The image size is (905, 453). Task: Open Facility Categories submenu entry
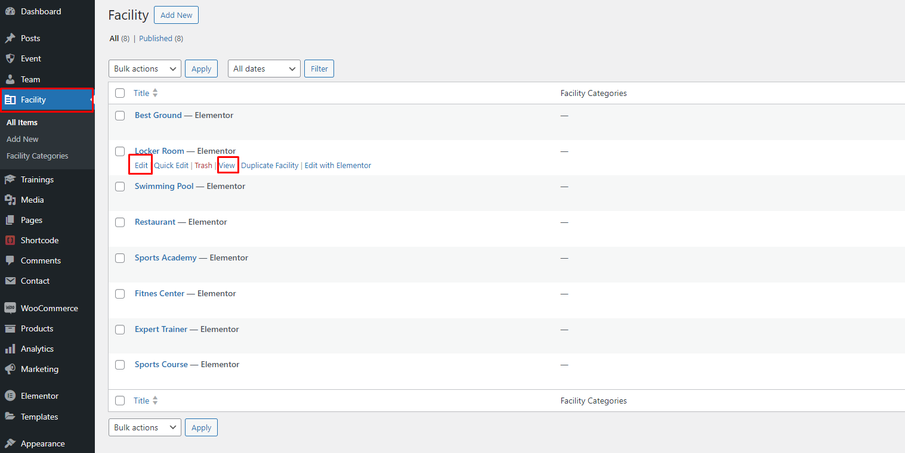[x=38, y=156]
